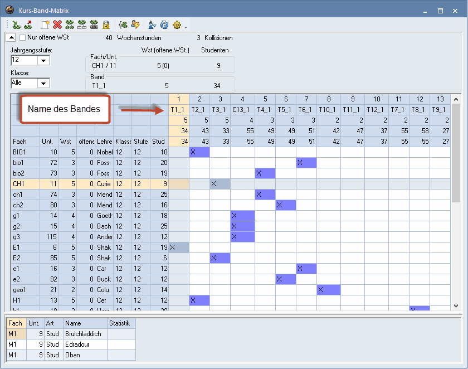
Task: Click the blue circular refresh icon
Action: 164,25
